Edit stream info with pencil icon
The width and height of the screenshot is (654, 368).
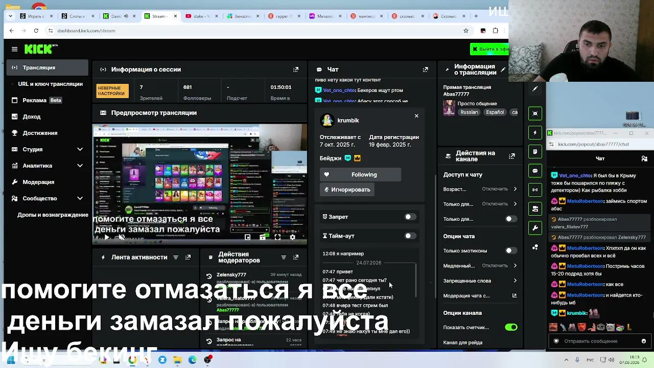pos(503,70)
